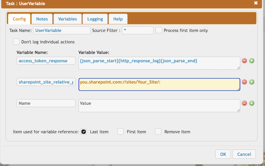Select the Config tab

19,19
